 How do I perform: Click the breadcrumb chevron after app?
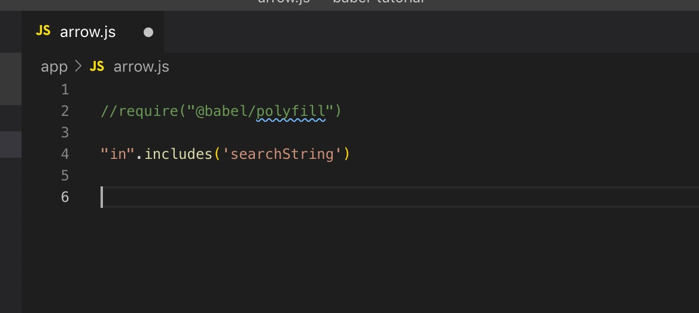[x=78, y=66]
